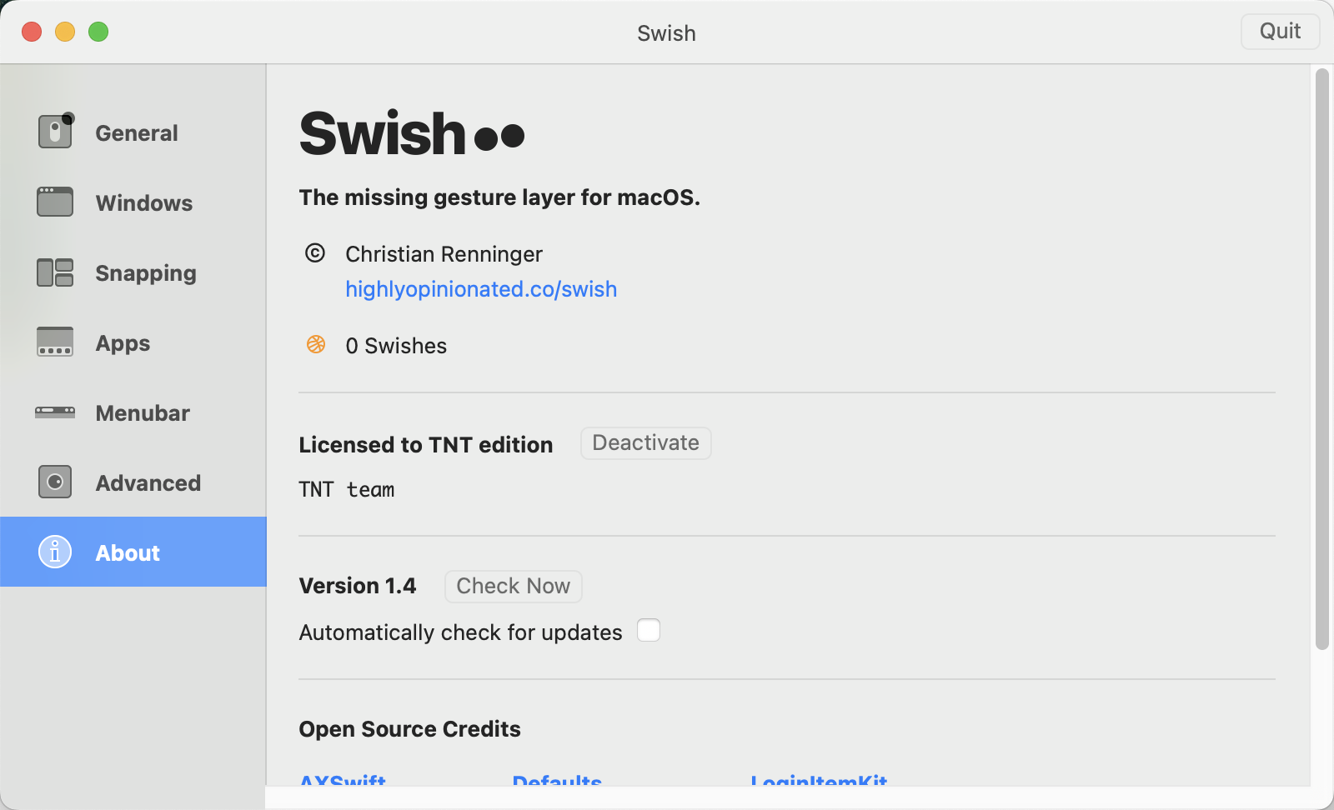The width and height of the screenshot is (1334, 810).
Task: Click the vertical scrollbar thumb
Action: tap(1321, 359)
